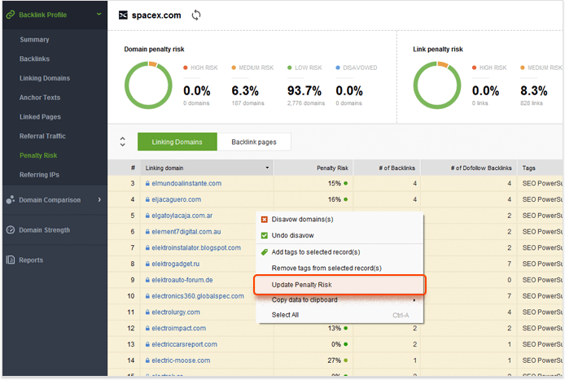Click 828 links medium link risk count

pyautogui.click(x=532, y=103)
